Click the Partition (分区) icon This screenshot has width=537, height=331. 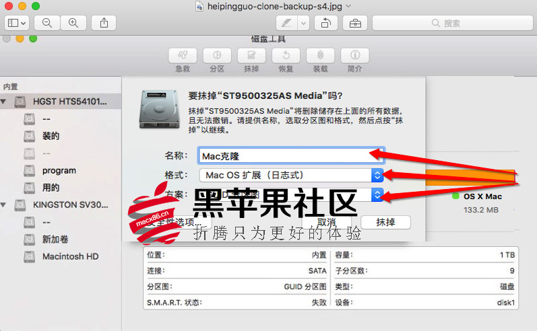[x=217, y=56]
